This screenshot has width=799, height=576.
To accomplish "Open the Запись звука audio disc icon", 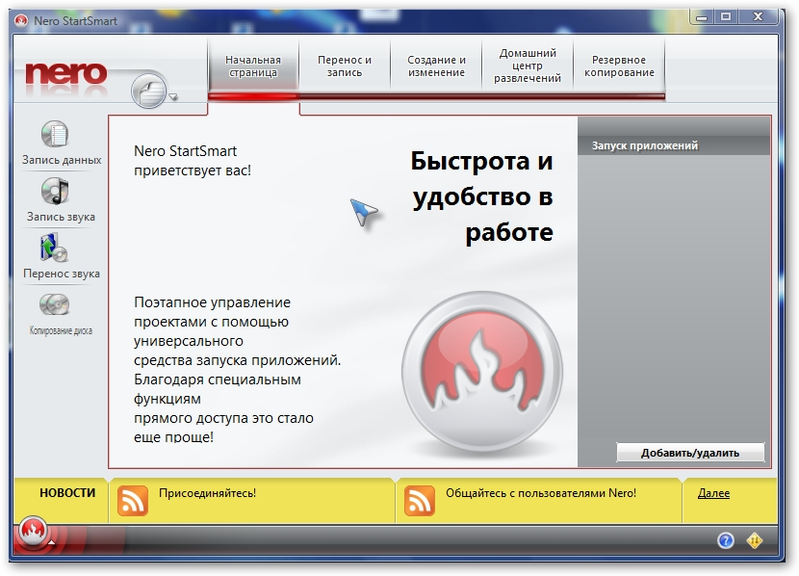I will coord(55,191).
